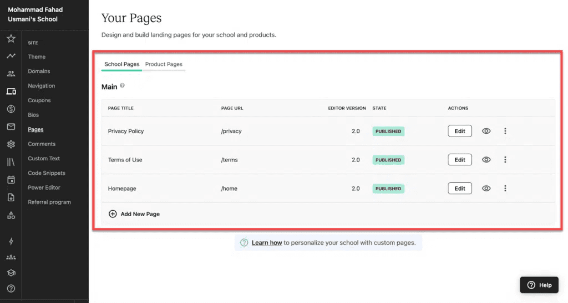Click the Privacy Policy page title

point(126,131)
